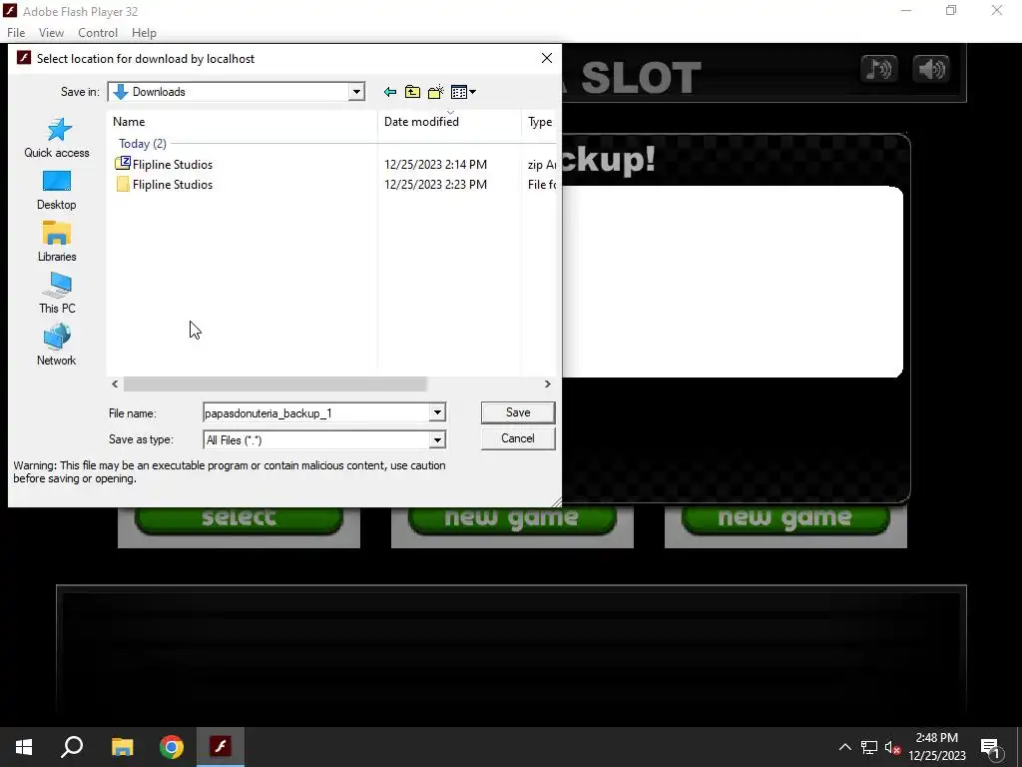Collapse the Today (2) group
Image resolution: width=1022 pixels, height=767 pixels.
[x=142, y=144]
